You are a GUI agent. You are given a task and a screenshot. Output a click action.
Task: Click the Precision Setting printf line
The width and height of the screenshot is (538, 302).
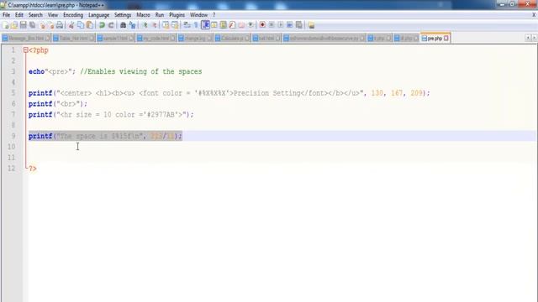229,93
